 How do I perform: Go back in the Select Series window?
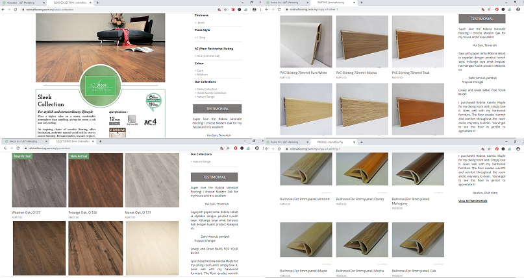point(5,148)
